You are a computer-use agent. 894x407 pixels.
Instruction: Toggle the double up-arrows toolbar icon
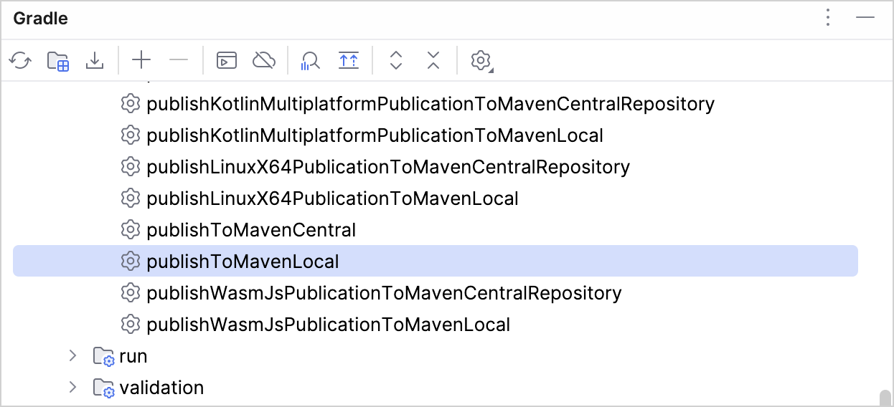(349, 60)
